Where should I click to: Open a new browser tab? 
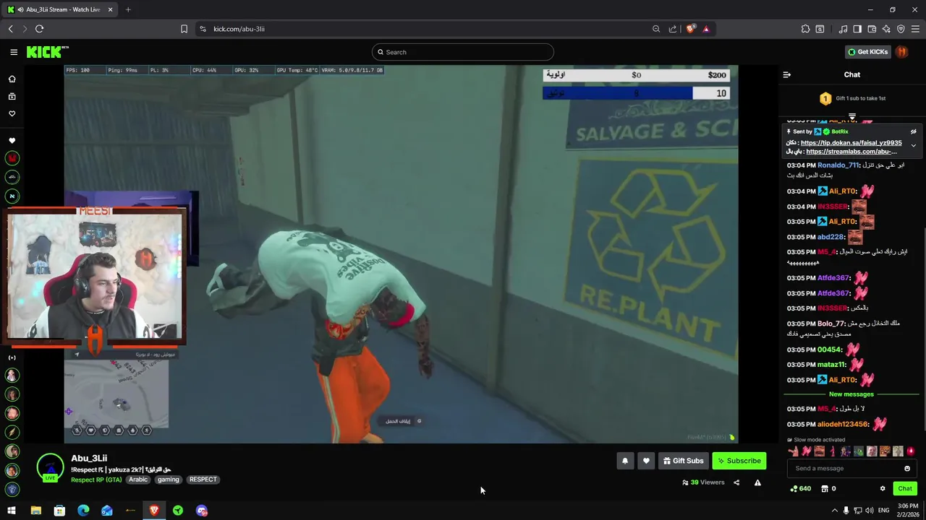click(x=128, y=9)
